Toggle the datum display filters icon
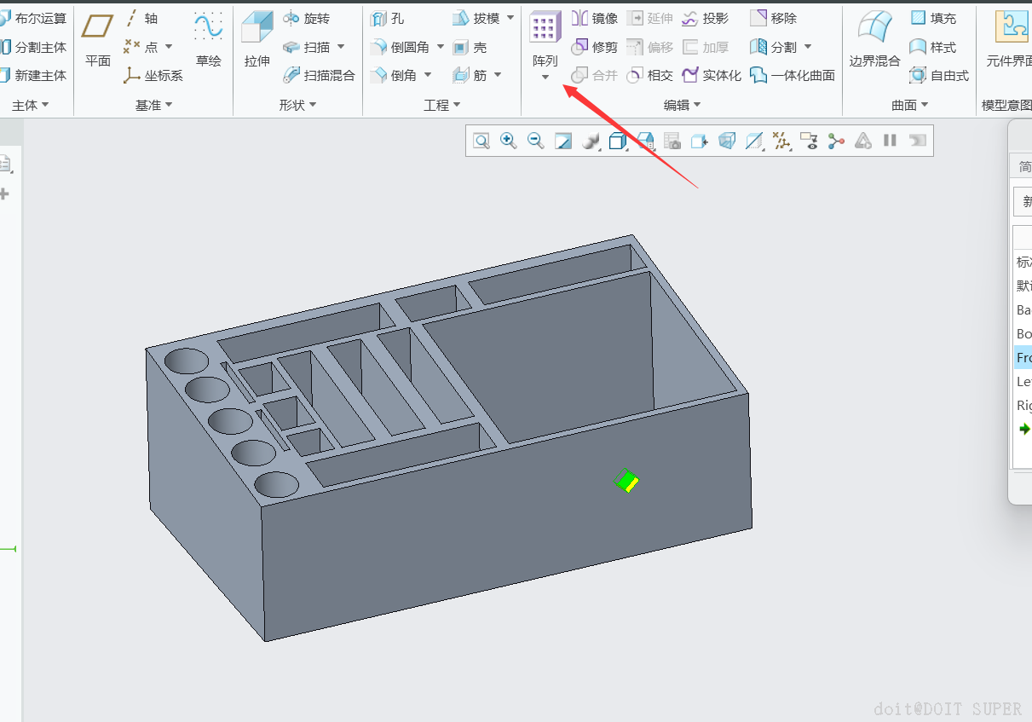The height and width of the screenshot is (722, 1032). point(781,141)
